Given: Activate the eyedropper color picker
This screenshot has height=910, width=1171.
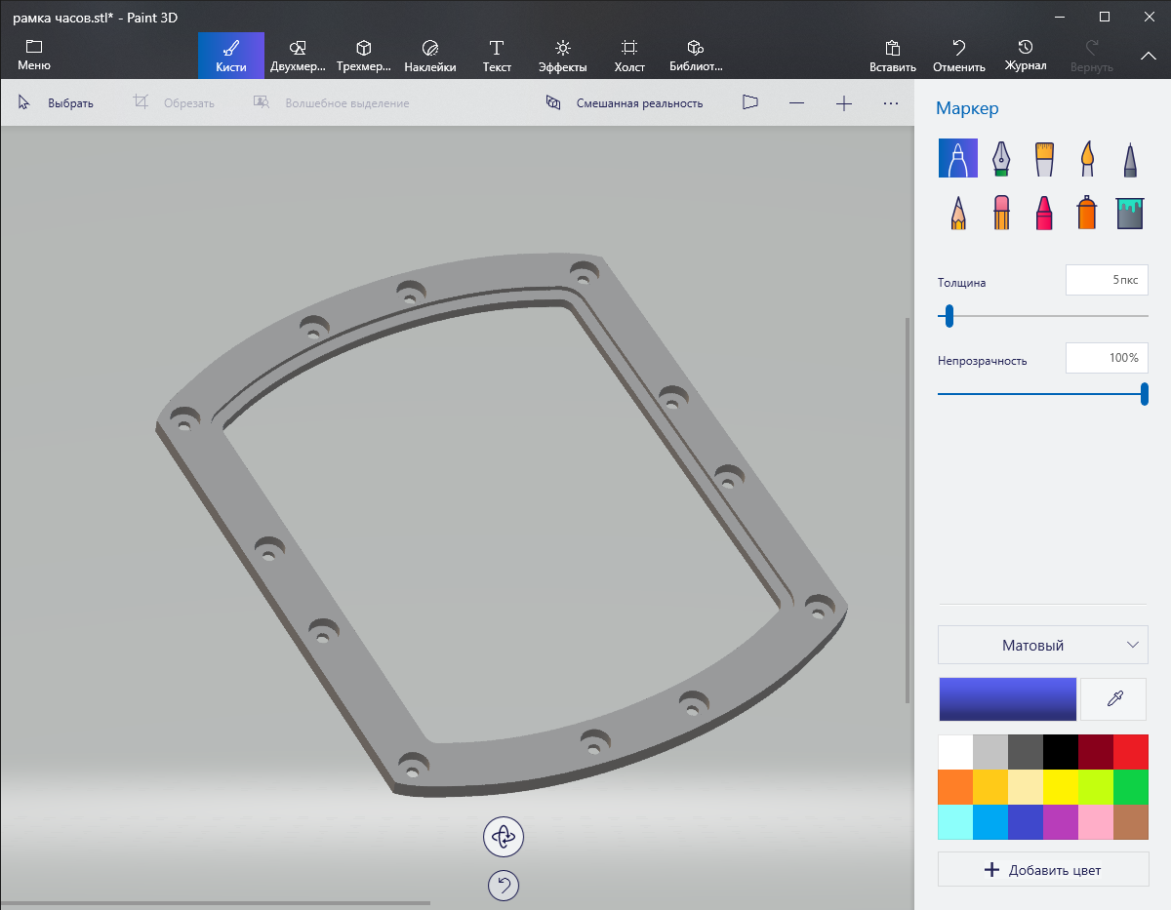Looking at the screenshot, I should click(1114, 698).
